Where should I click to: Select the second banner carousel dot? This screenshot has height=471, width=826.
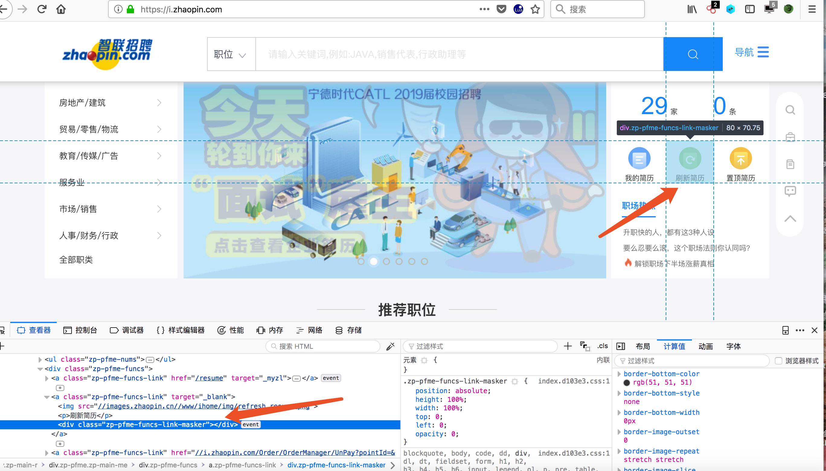pyautogui.click(x=373, y=261)
